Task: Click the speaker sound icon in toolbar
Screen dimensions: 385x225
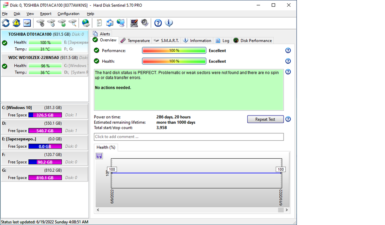Action: 145,23
